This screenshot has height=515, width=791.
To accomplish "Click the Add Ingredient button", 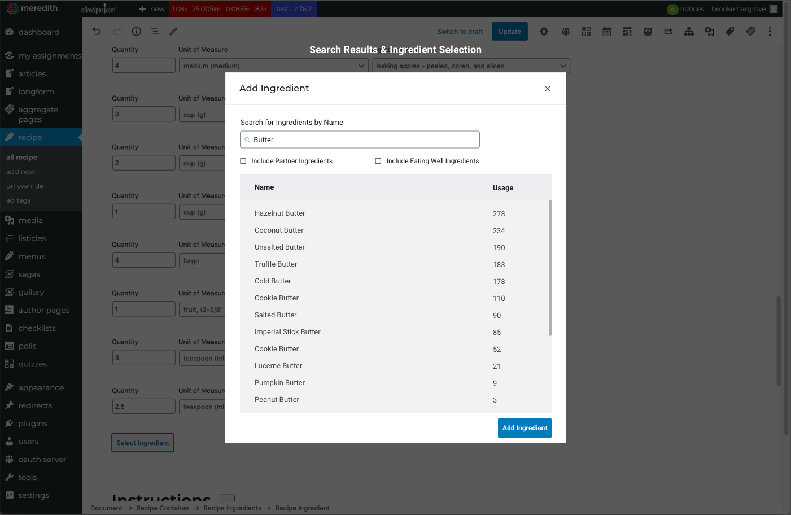I will tap(525, 428).
